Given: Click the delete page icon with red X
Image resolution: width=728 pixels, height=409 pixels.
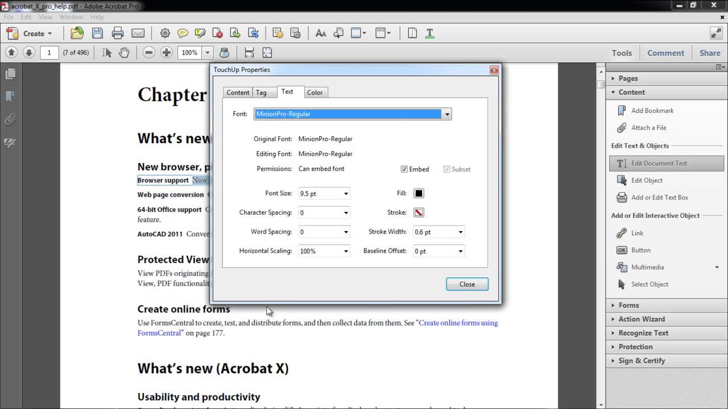Looking at the screenshot, I should click(217, 34).
